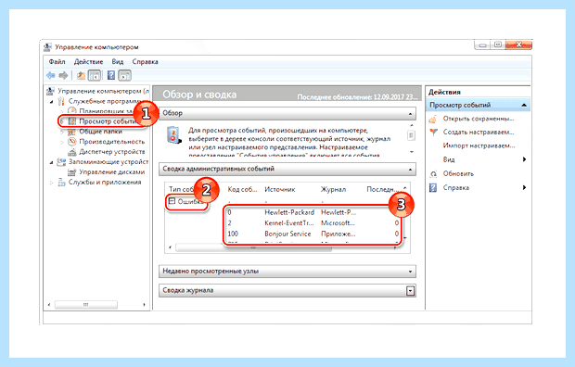Open the Действие menu
Viewport: 575px width, 367px height.
point(88,61)
